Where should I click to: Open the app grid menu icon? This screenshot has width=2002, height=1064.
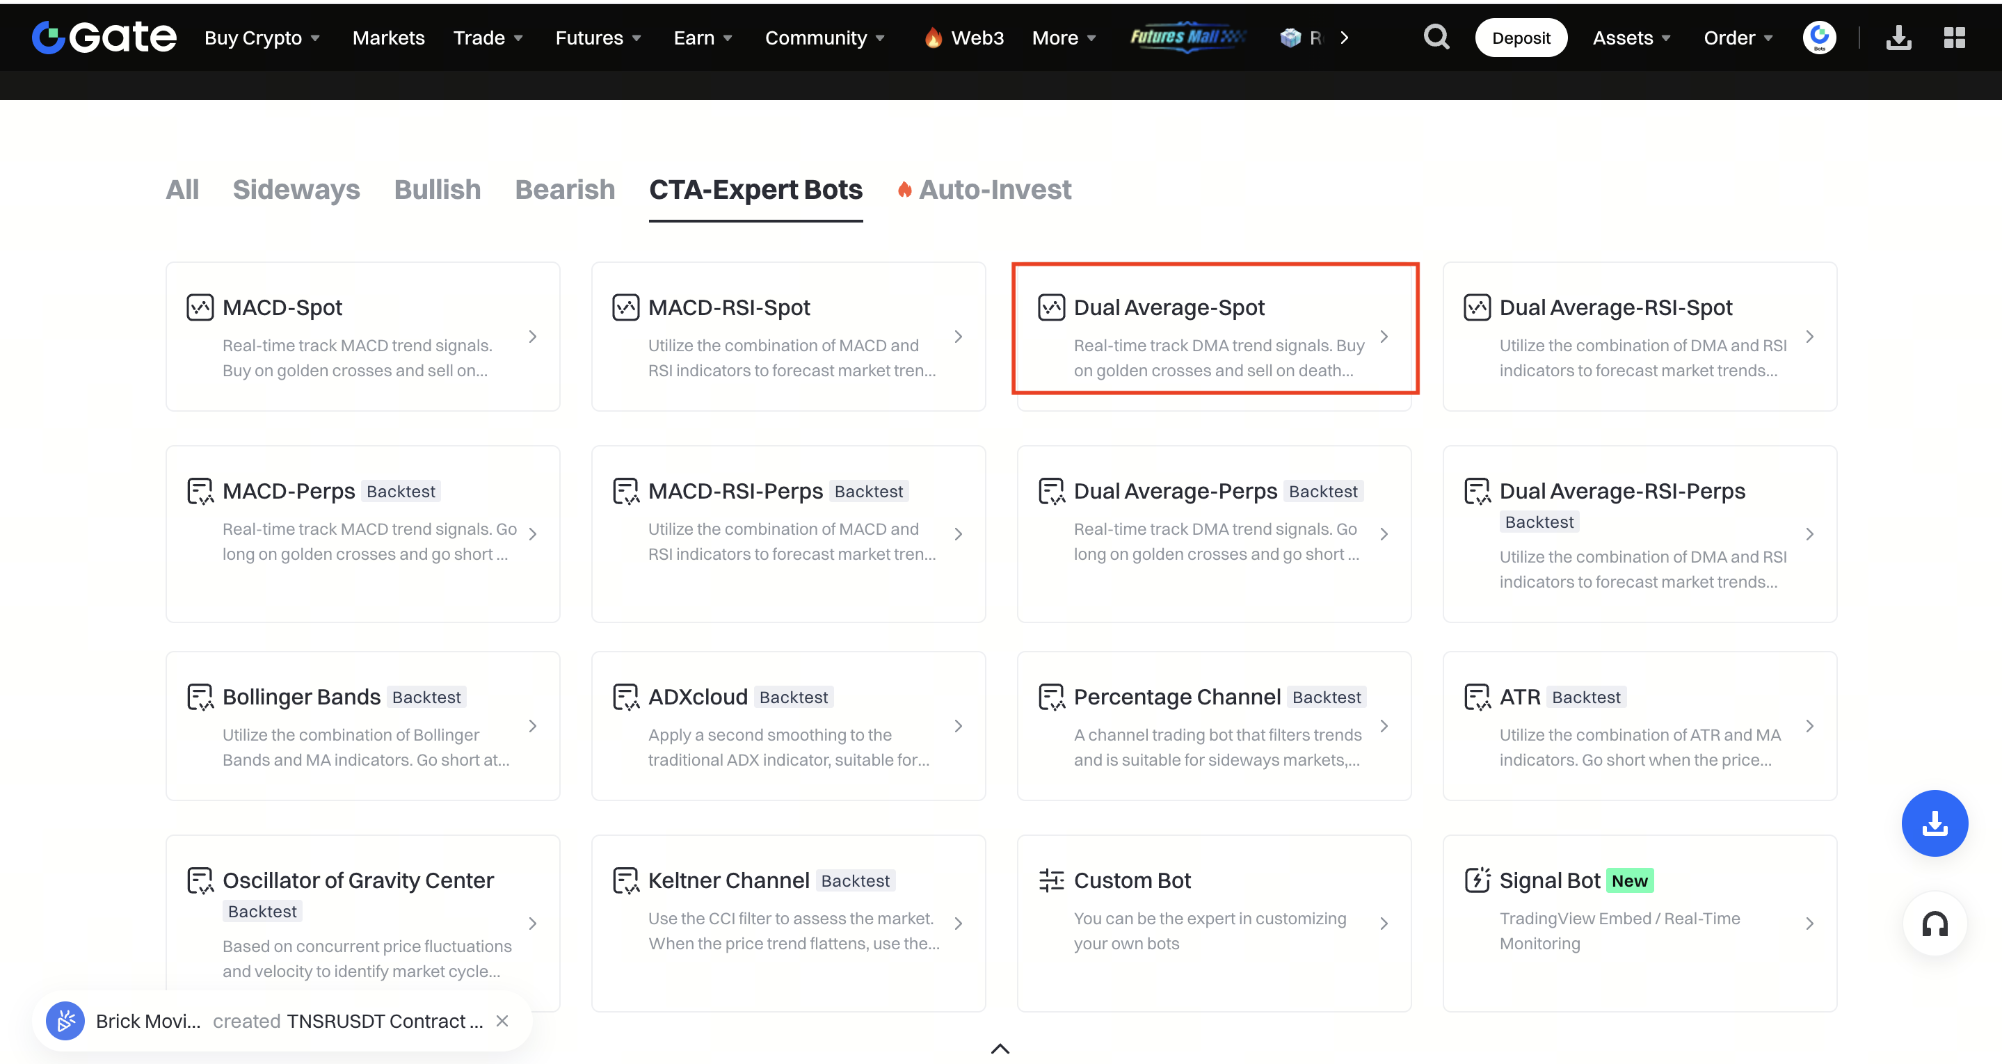coord(1954,38)
